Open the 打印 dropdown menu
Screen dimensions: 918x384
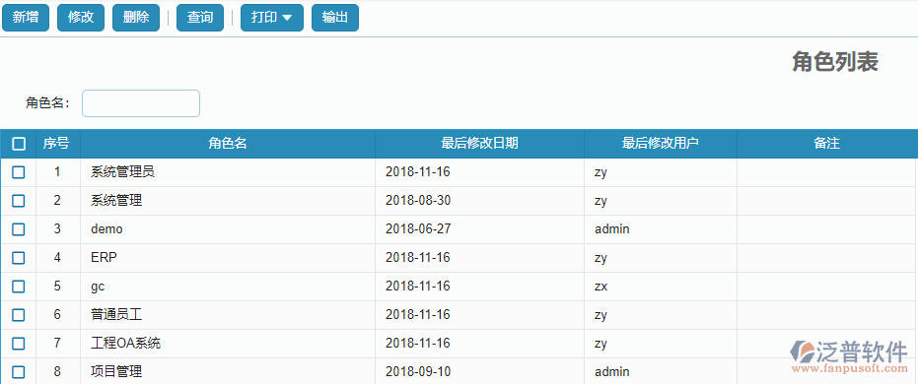point(272,18)
